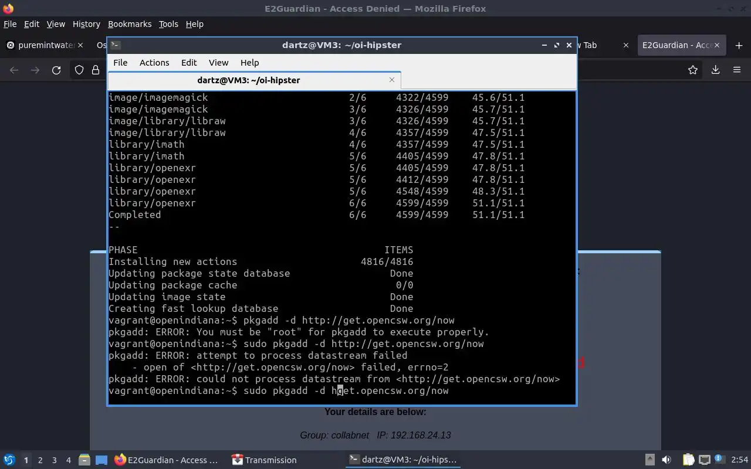751x469 pixels.
Task: Open the Help menu in Firefox
Action: click(x=194, y=24)
